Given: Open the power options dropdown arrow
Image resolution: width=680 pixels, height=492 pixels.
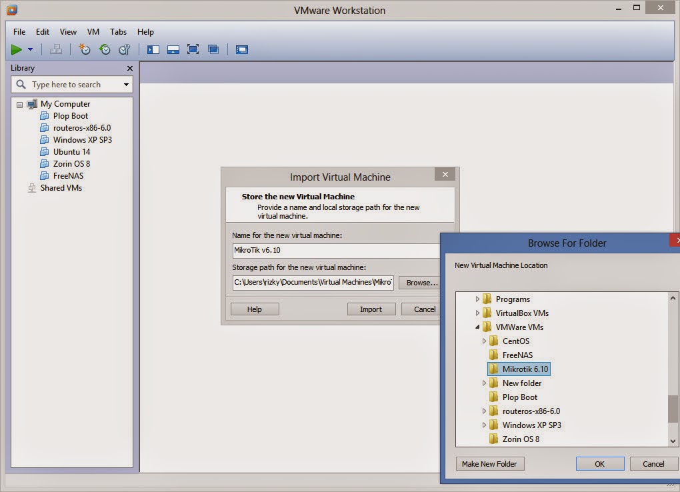Looking at the screenshot, I should pyautogui.click(x=31, y=49).
